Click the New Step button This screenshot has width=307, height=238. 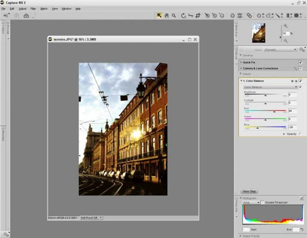[x=249, y=191]
